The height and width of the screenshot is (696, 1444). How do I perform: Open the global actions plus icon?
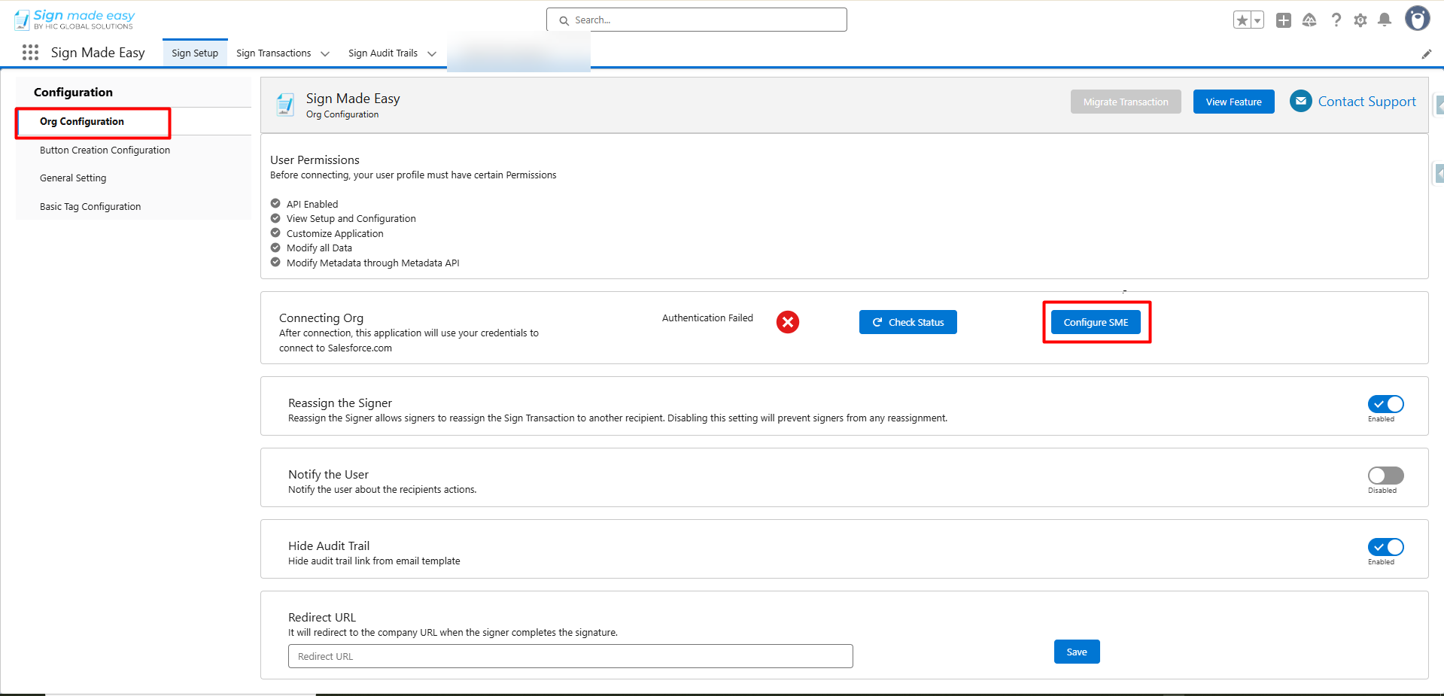[1284, 20]
